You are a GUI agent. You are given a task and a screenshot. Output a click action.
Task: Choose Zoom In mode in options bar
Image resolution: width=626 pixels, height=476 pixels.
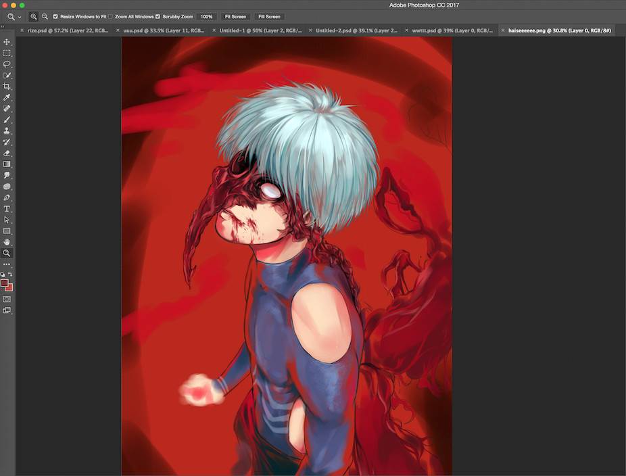click(x=34, y=17)
